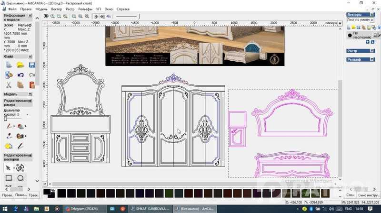The image size is (381, 213).
Task: Click the Open file folder icon
Action: 20,65
